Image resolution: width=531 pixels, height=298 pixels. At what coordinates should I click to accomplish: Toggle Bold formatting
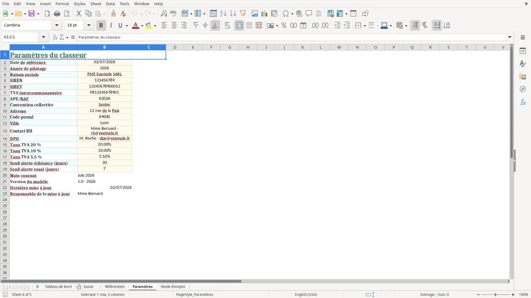(101, 25)
